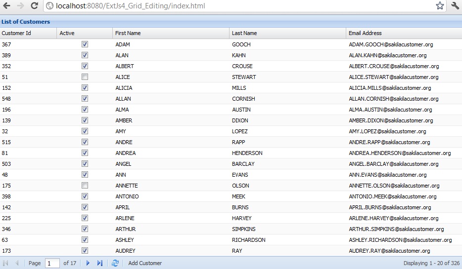Click email ASHLEY.RICHARDSON@sakilacustomer.org
This screenshot has height=269, width=462.
(x=400, y=240)
